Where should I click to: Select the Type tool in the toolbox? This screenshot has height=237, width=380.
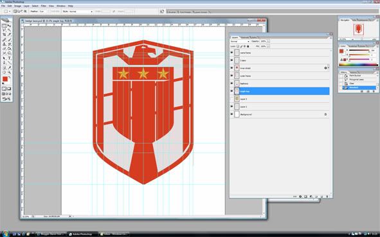[x=9, y=58]
